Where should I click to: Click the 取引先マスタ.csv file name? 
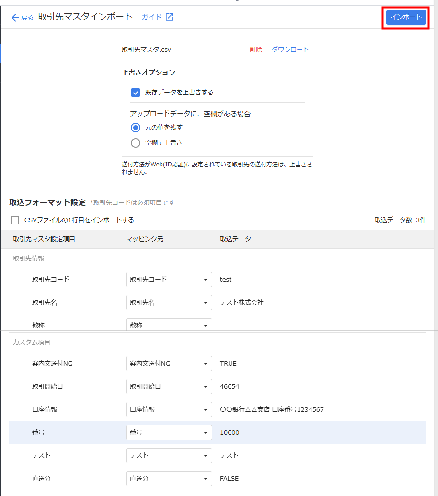click(146, 49)
